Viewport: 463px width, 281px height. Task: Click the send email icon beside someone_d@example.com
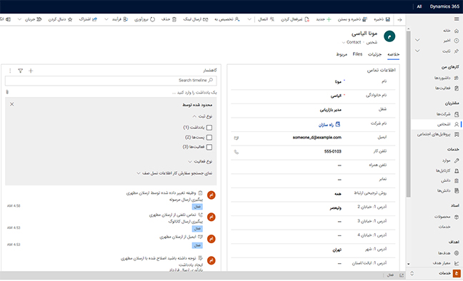(x=237, y=138)
